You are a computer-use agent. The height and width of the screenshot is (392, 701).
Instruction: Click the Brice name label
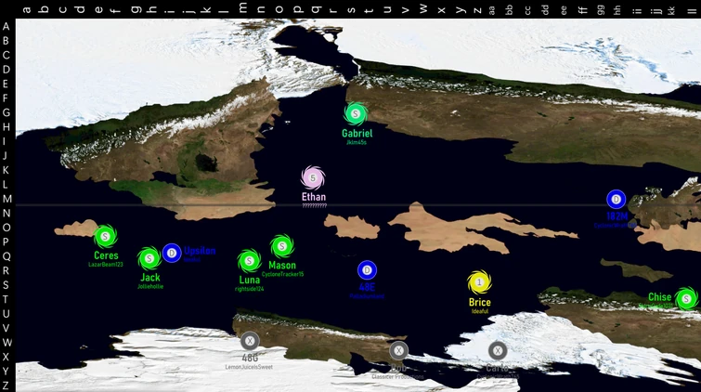click(x=480, y=303)
